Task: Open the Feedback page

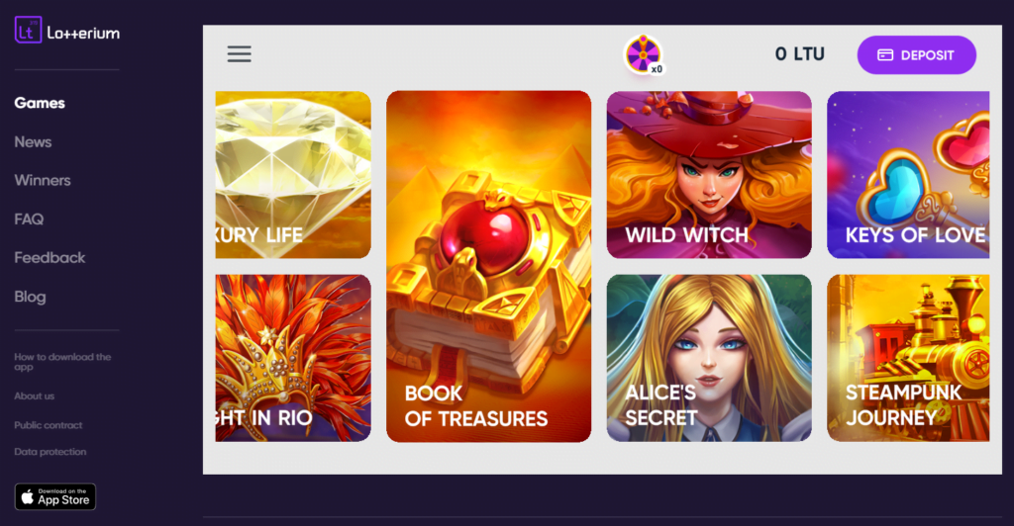Action: [50, 258]
